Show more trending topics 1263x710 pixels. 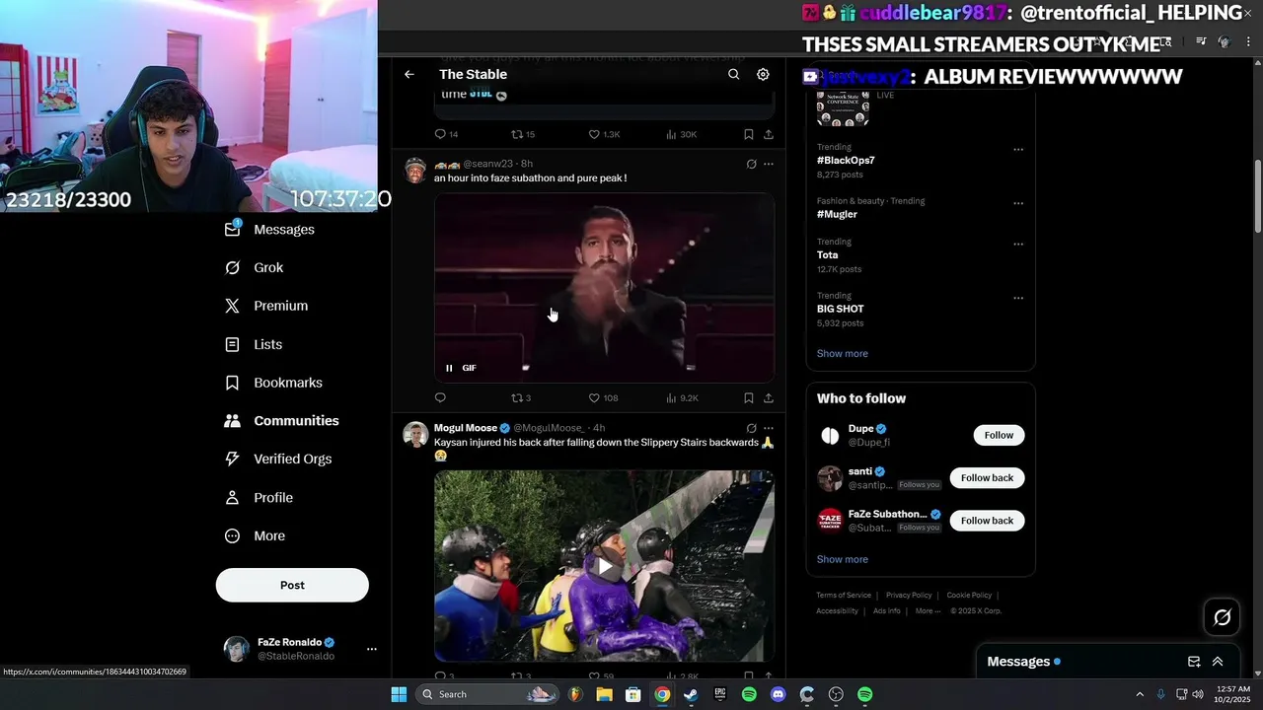[842, 353]
